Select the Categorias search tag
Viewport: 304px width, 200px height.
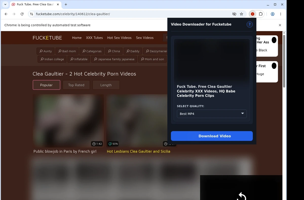(x=92, y=51)
